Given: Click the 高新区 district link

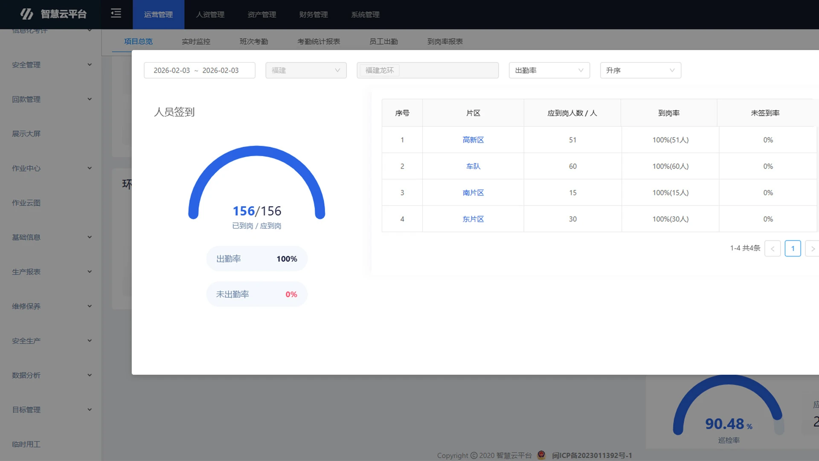Looking at the screenshot, I should click(x=473, y=140).
